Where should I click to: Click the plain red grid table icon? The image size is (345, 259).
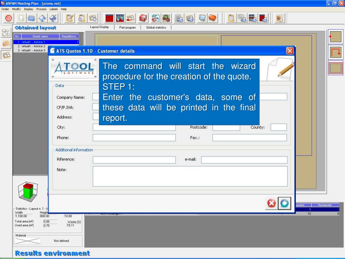109,18
